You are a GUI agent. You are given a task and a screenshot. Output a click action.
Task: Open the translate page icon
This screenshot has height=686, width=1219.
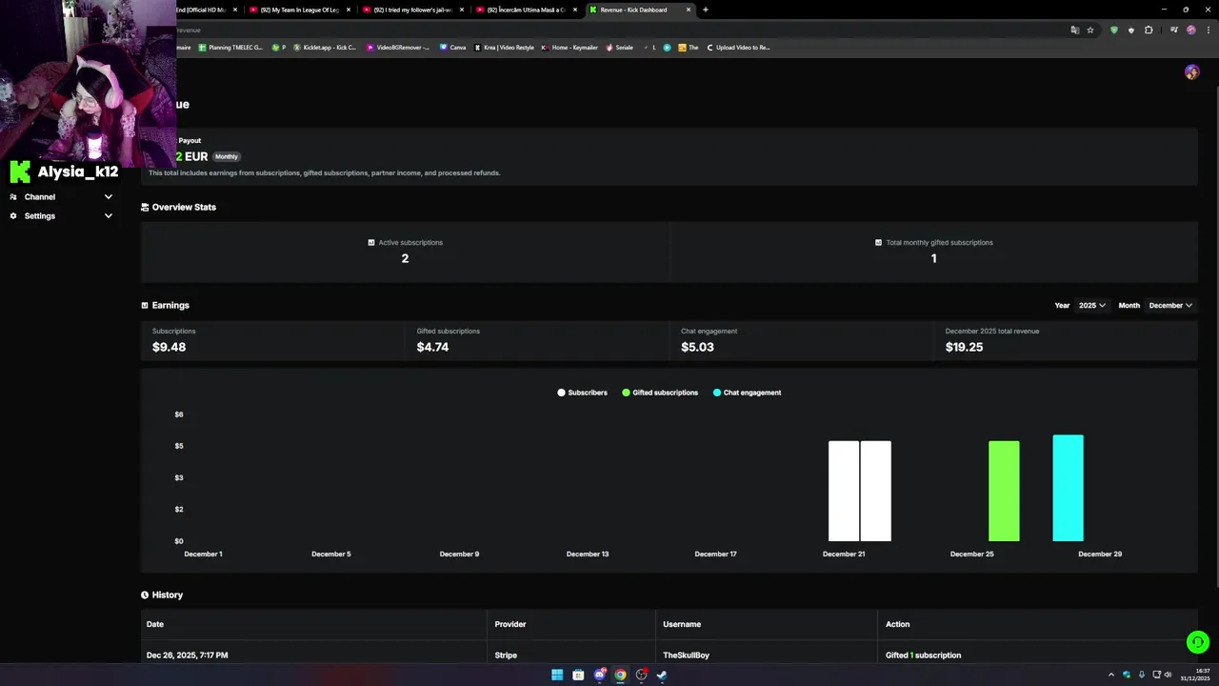coord(1075,30)
